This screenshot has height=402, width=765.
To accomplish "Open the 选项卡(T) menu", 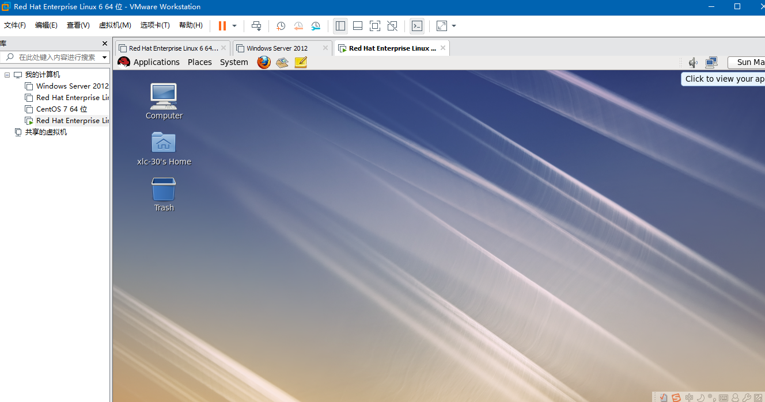I will 155,25.
